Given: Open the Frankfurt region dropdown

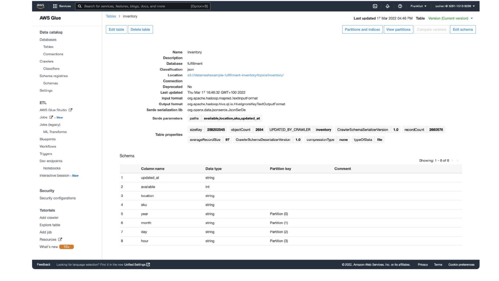Looking at the screenshot, I should tap(418, 6).
